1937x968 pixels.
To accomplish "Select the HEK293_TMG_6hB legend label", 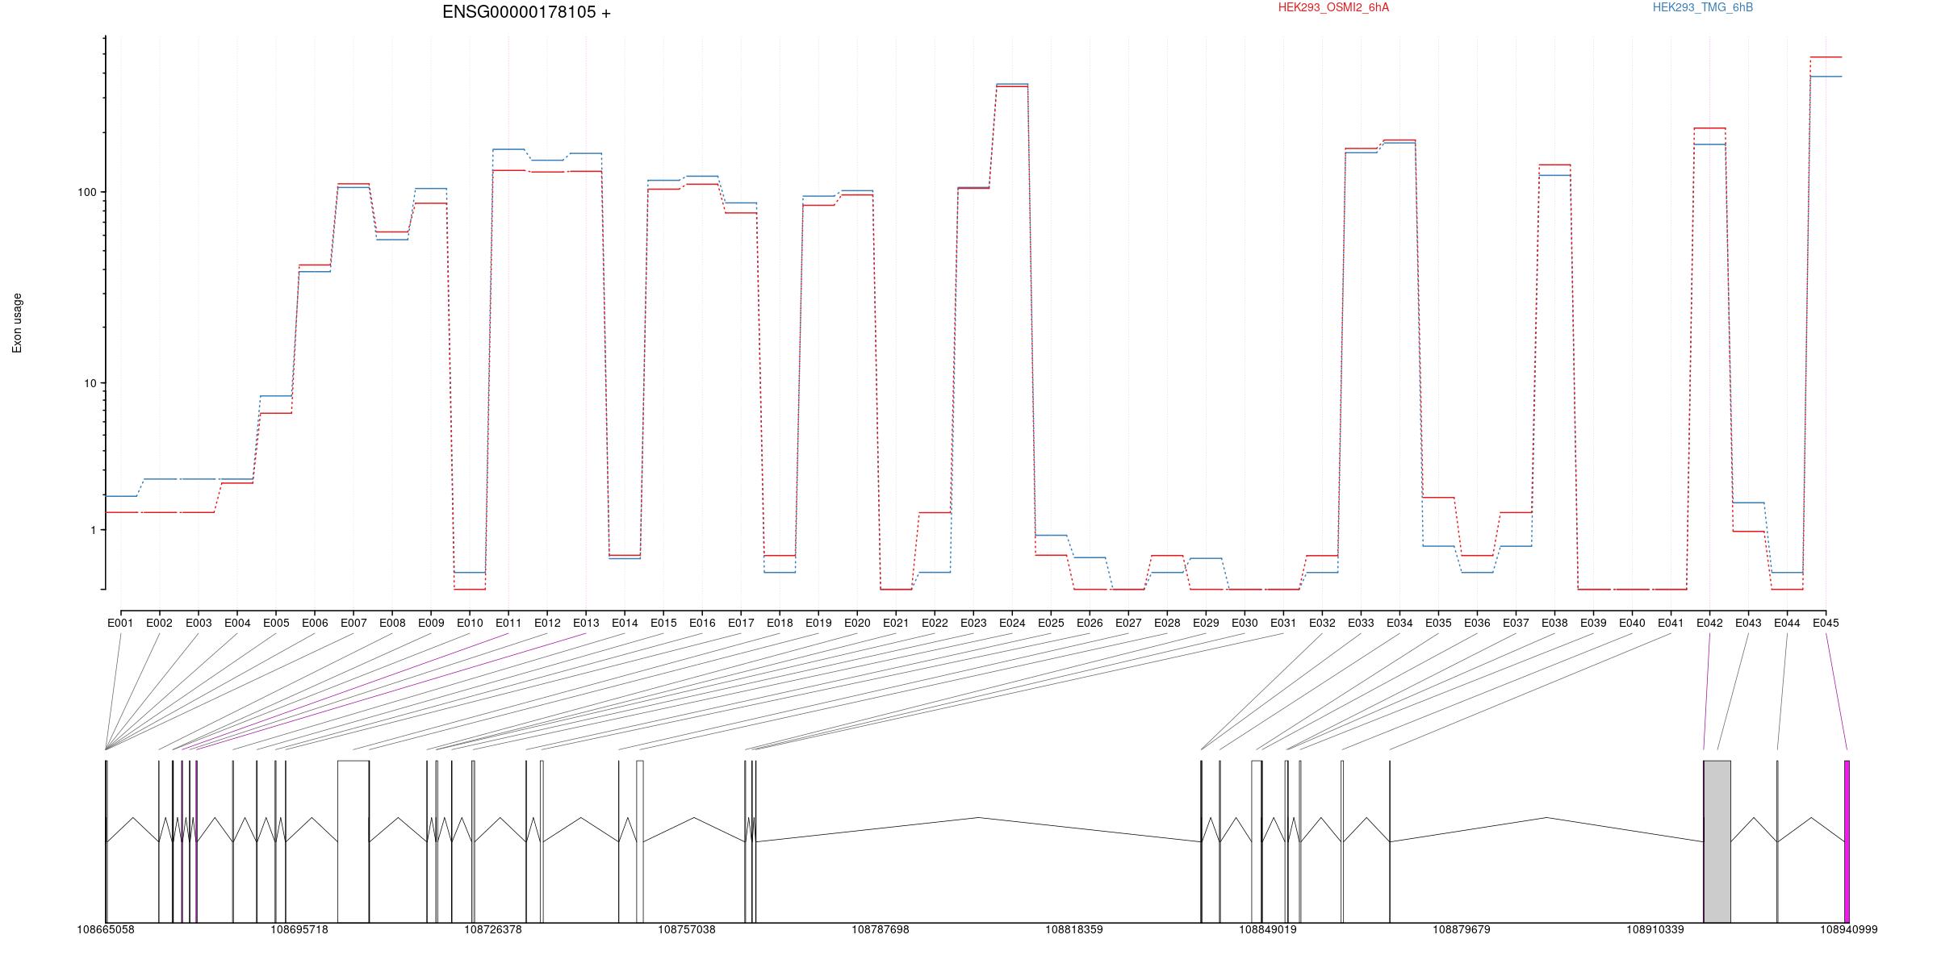I will click(1703, 7).
